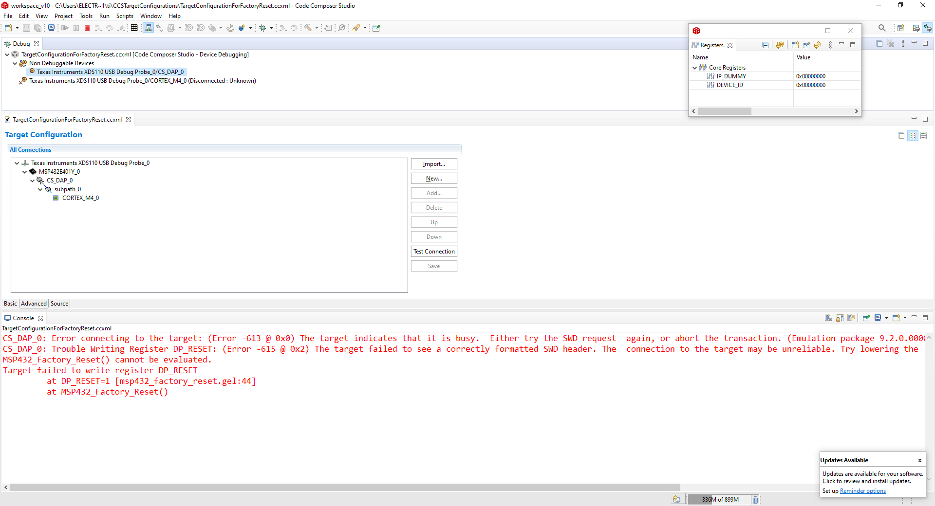Click the New... button
The image size is (935, 506).
(x=434, y=179)
